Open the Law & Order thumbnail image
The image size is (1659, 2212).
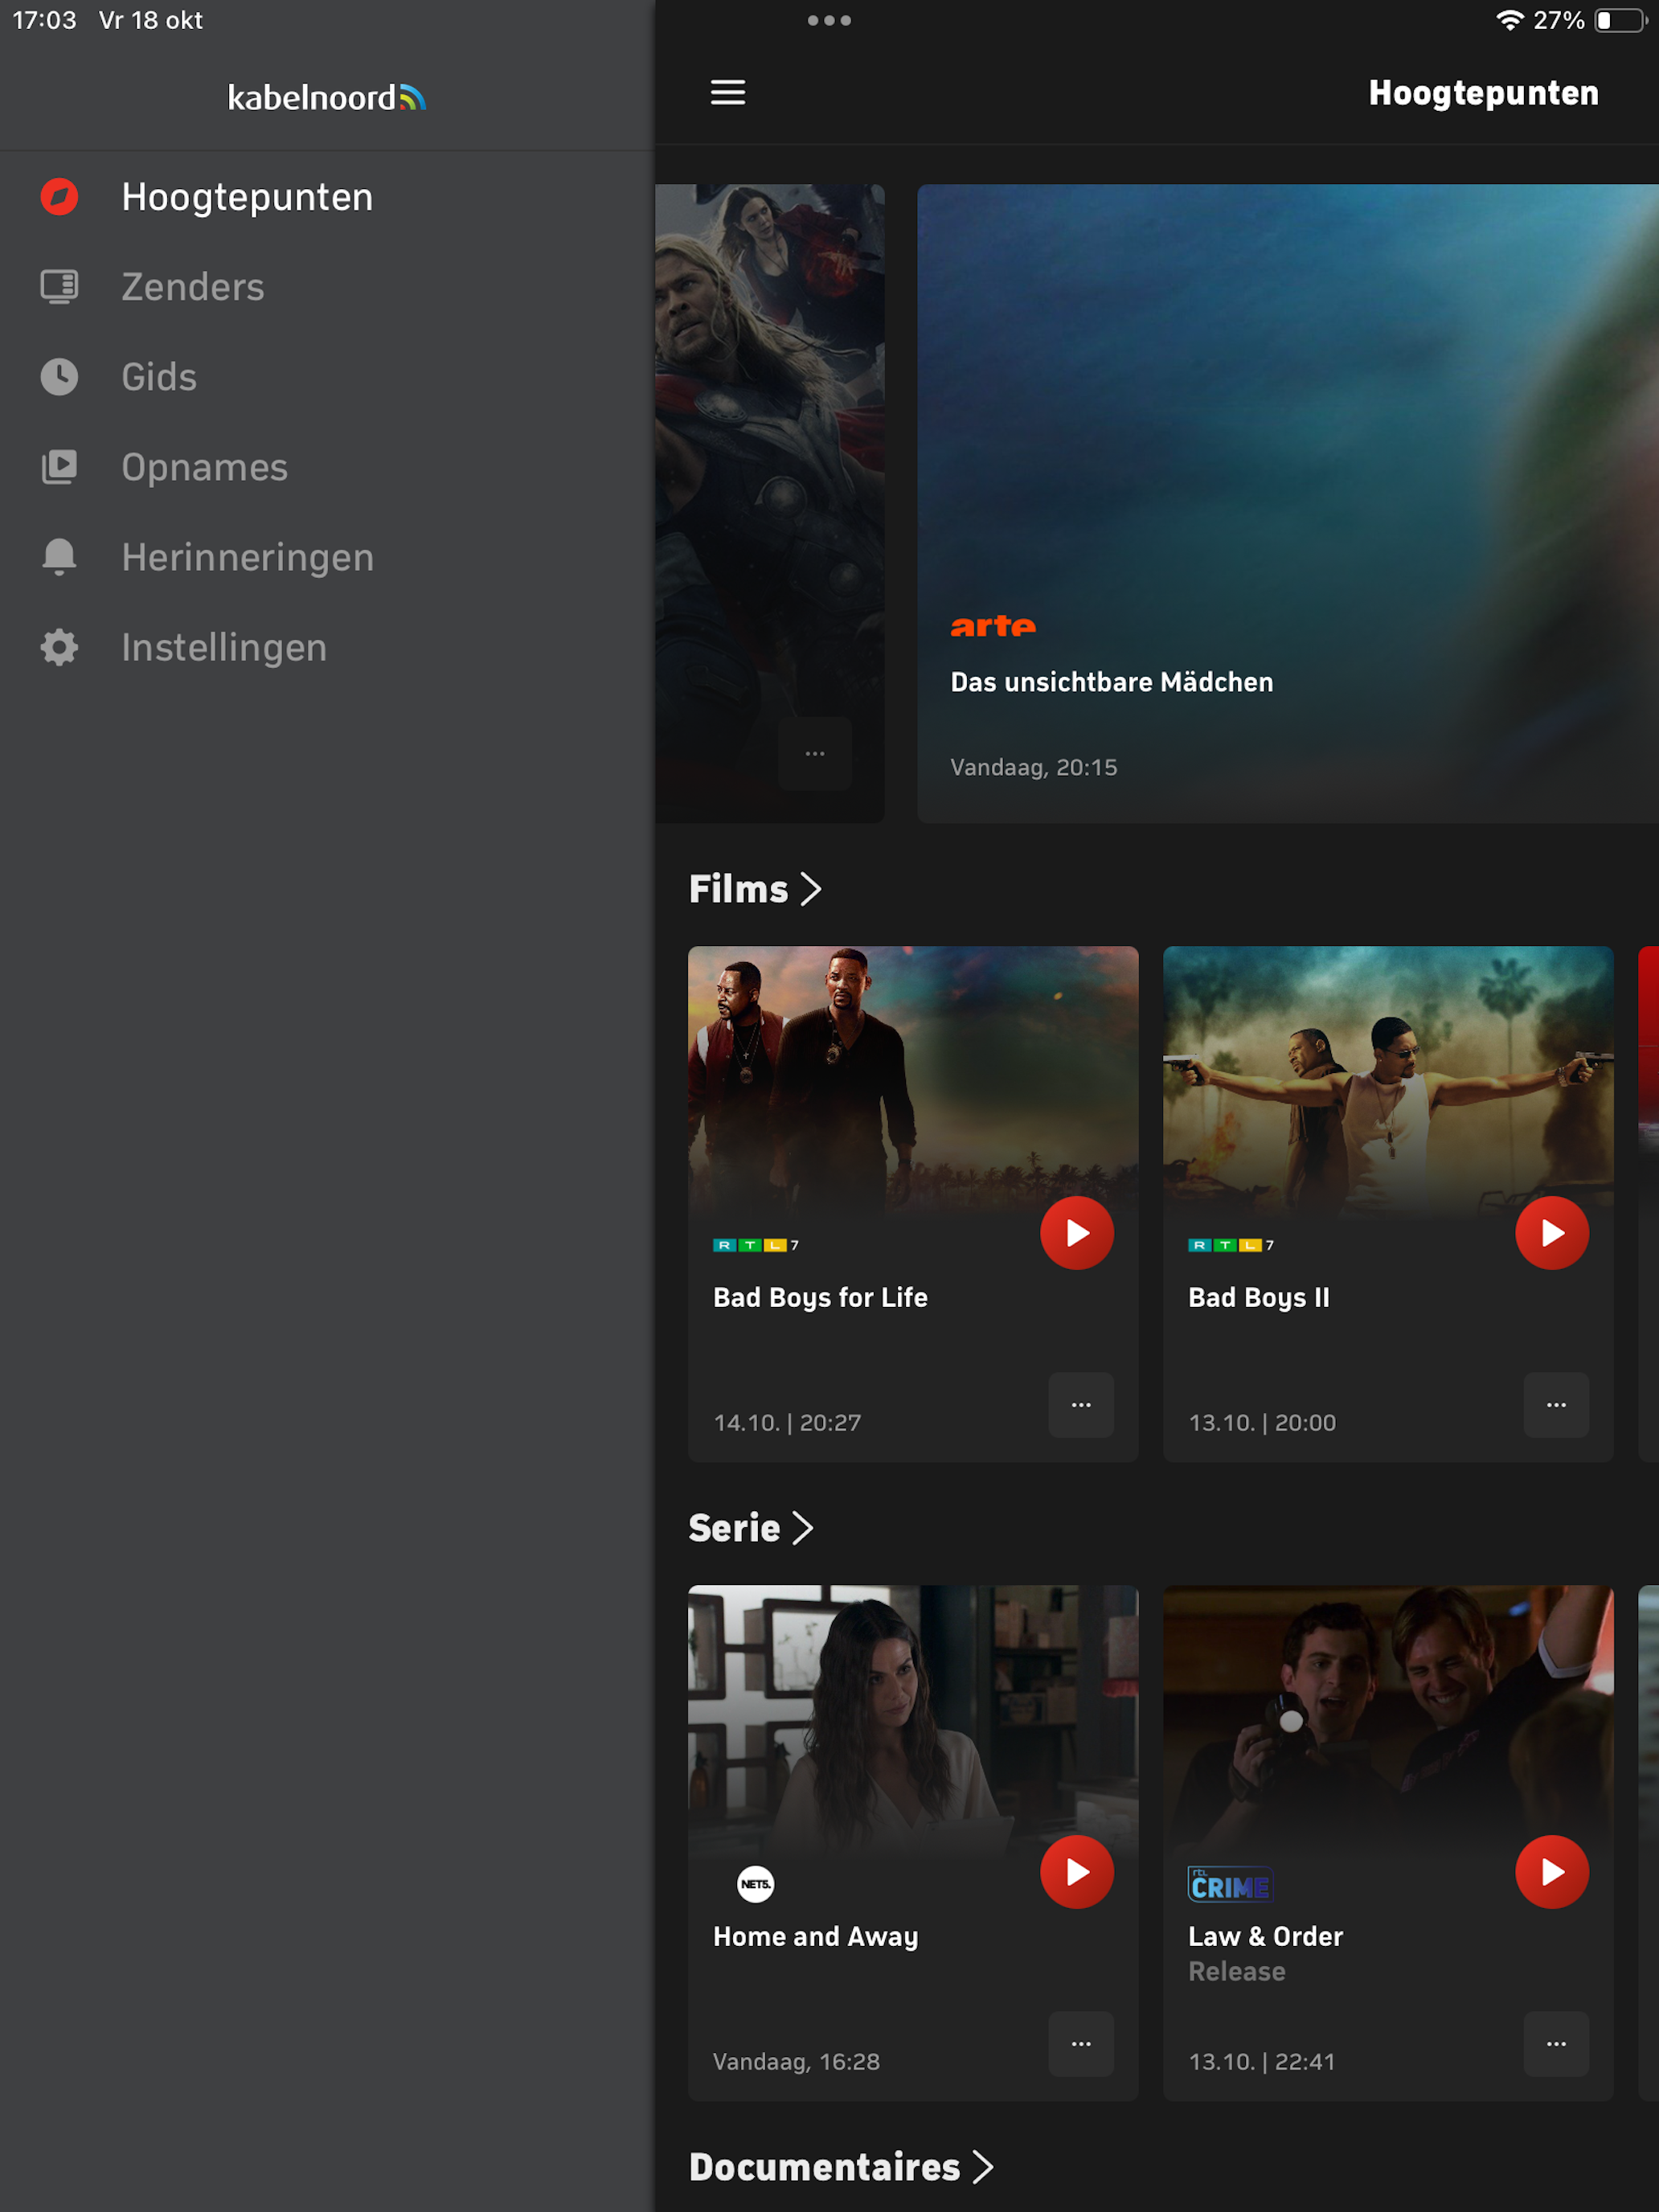click(1388, 1719)
